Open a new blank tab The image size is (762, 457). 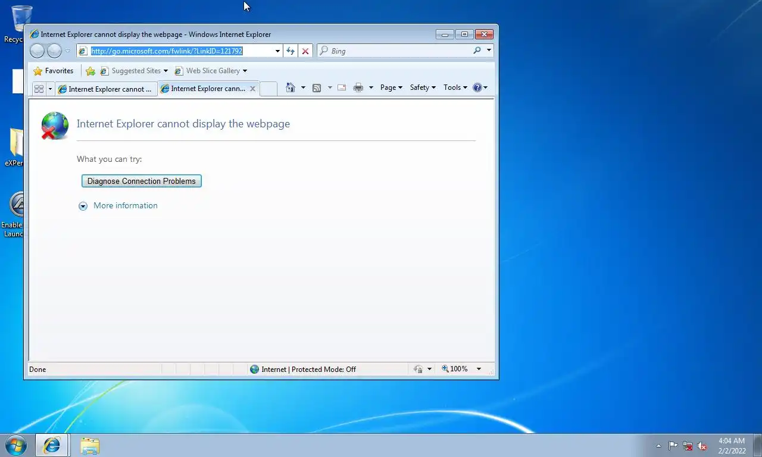point(268,89)
